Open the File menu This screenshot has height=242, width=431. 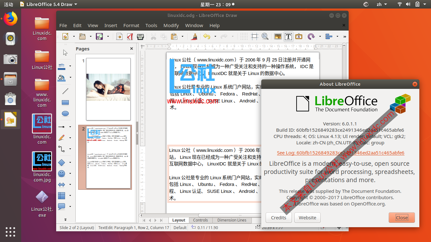(x=63, y=26)
